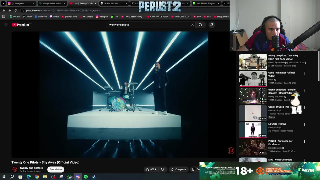Open options menu for Level of Concern
320x180 pixels.
point(304,90)
